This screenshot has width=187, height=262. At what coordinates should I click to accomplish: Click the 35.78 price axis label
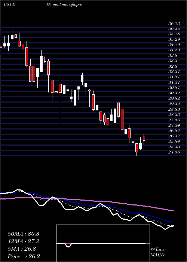pos(174,34)
